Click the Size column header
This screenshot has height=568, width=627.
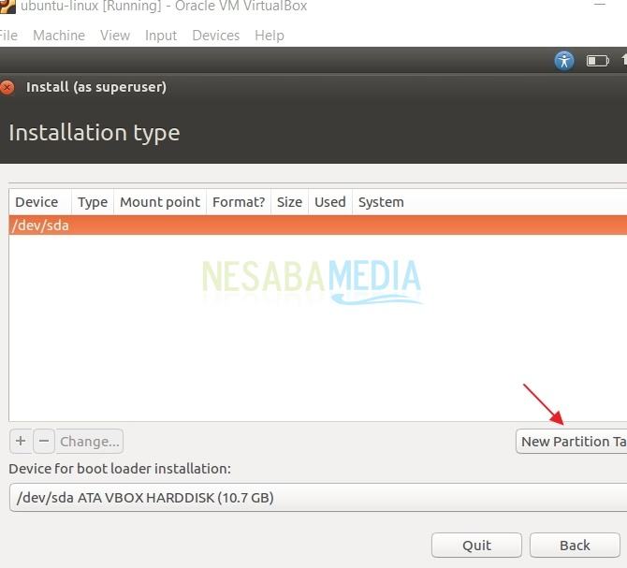[x=289, y=202]
